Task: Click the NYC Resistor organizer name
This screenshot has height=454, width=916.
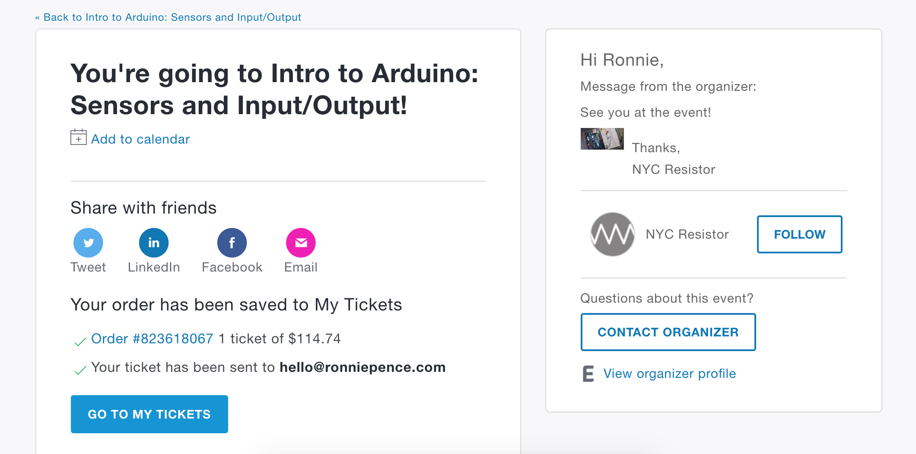Action: (687, 234)
